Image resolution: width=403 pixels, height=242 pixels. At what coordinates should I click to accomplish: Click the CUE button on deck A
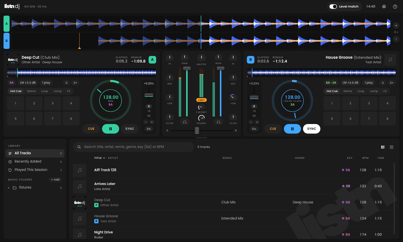91,129
